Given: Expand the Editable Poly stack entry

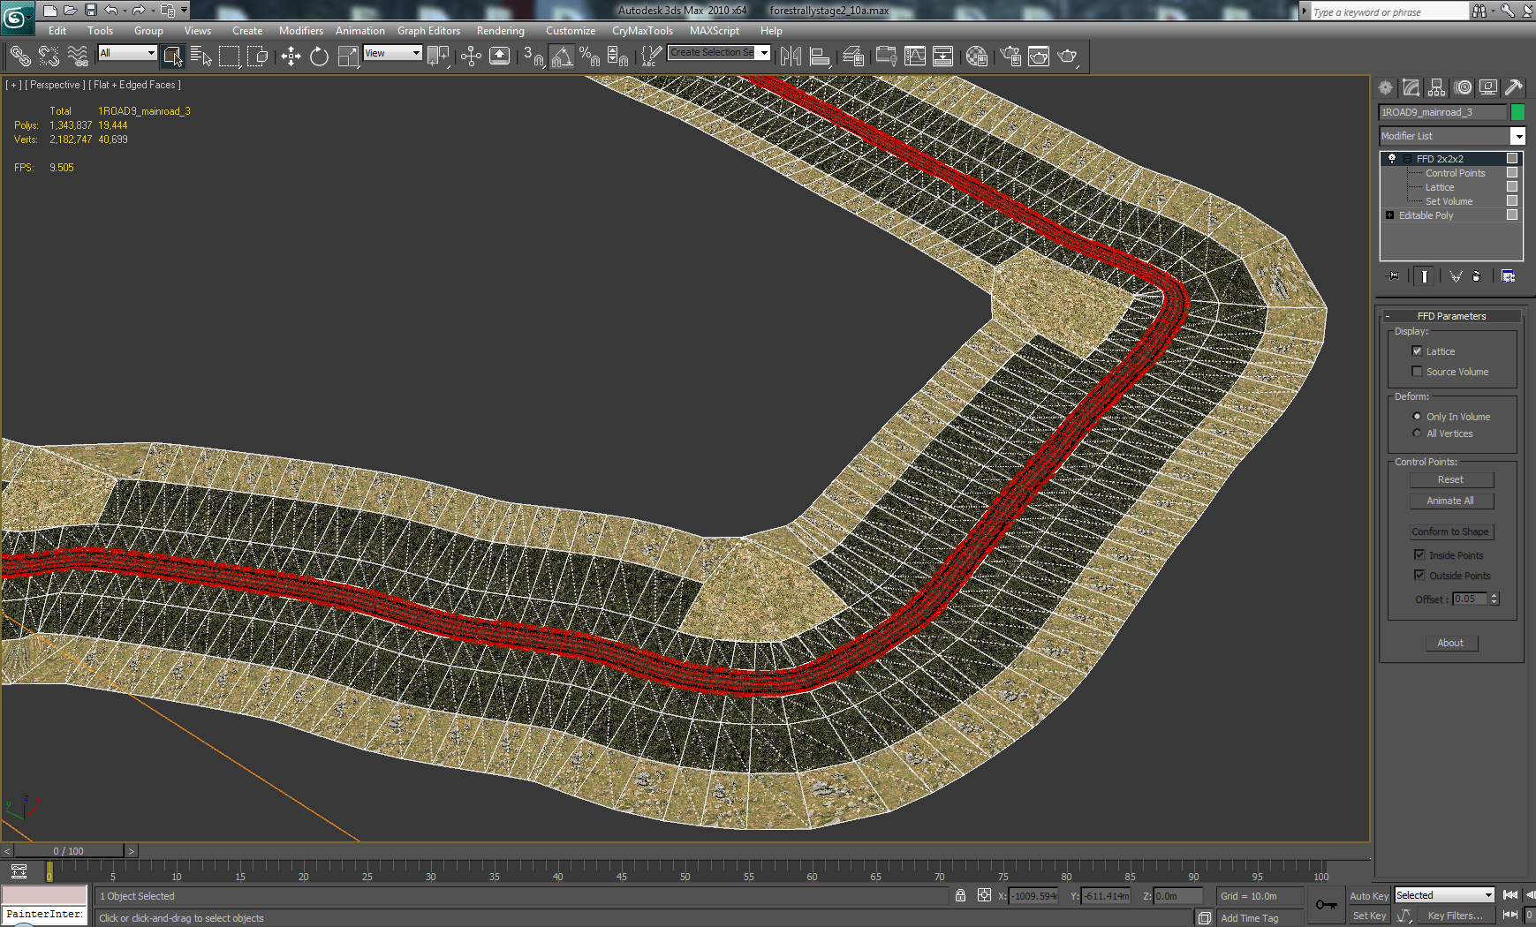Looking at the screenshot, I should click(1389, 215).
